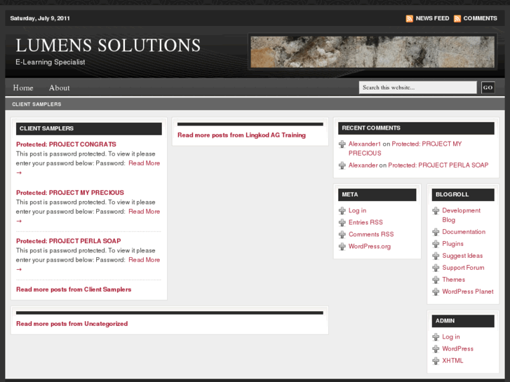Screen dimensions: 510x382
Task: Click plus icon beside Admin Log in
Action: (436, 337)
